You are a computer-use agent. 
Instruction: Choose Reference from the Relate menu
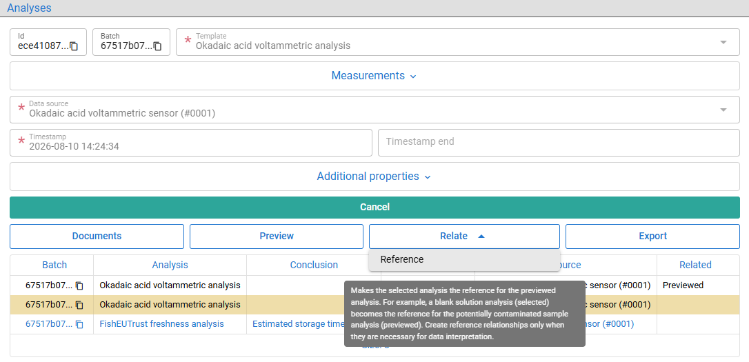[x=464, y=260]
